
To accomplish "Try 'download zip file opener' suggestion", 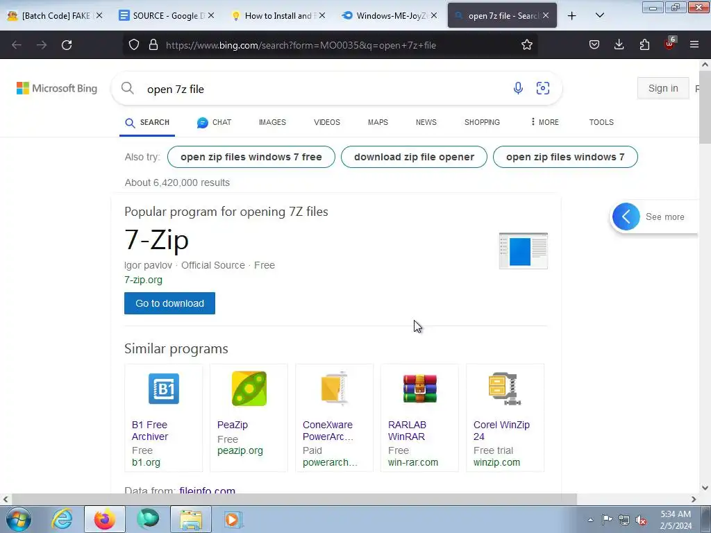I will (414, 157).
